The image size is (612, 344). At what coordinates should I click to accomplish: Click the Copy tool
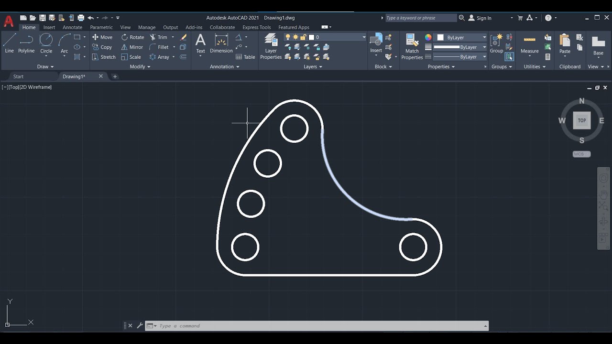coord(102,47)
